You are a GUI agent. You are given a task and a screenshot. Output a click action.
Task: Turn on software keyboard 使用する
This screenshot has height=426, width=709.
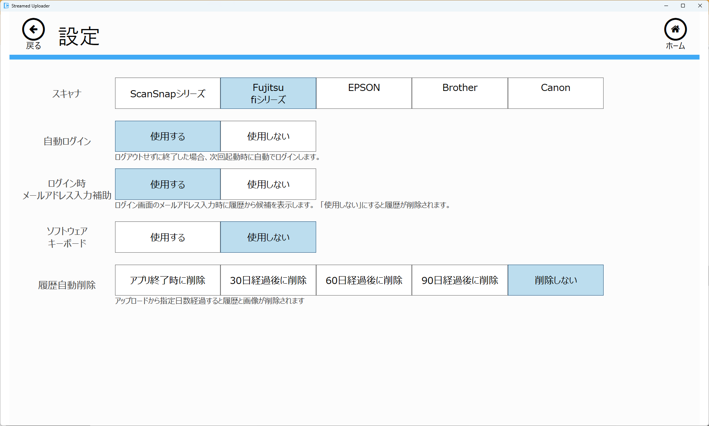[168, 237]
